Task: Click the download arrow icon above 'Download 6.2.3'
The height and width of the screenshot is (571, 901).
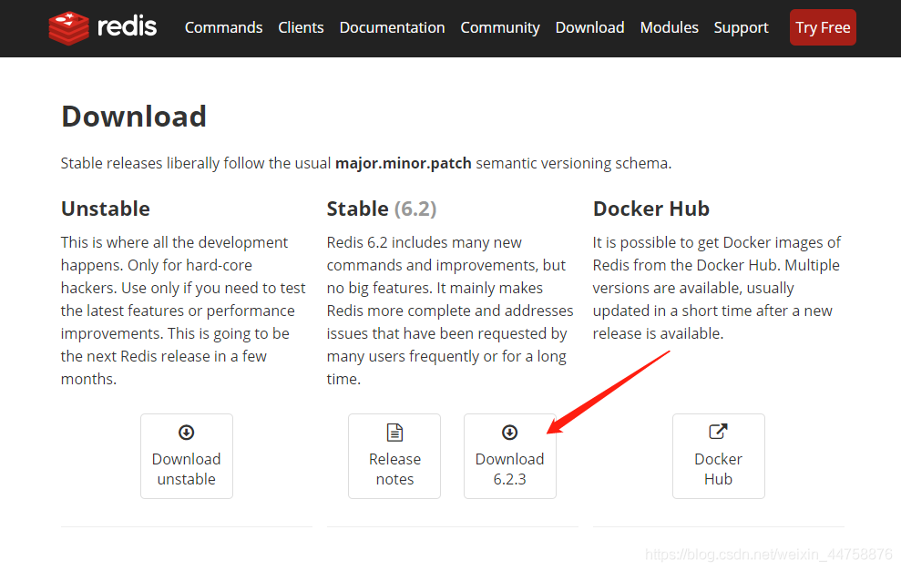Action: coord(510,433)
